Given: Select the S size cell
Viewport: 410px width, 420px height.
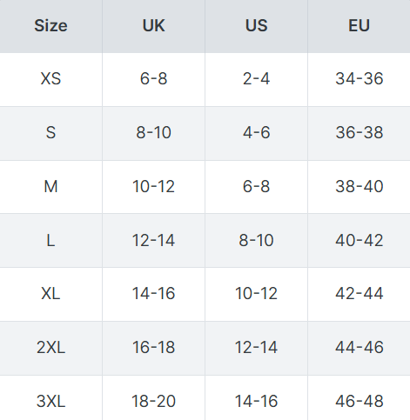Looking at the screenshot, I should (50, 133).
